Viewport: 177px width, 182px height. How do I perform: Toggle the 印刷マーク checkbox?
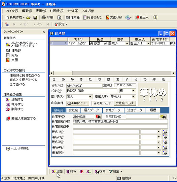tap(85, 103)
